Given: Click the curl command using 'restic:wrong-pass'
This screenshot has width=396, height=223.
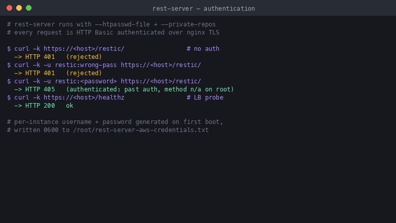Looking at the screenshot, I should coord(104,65).
